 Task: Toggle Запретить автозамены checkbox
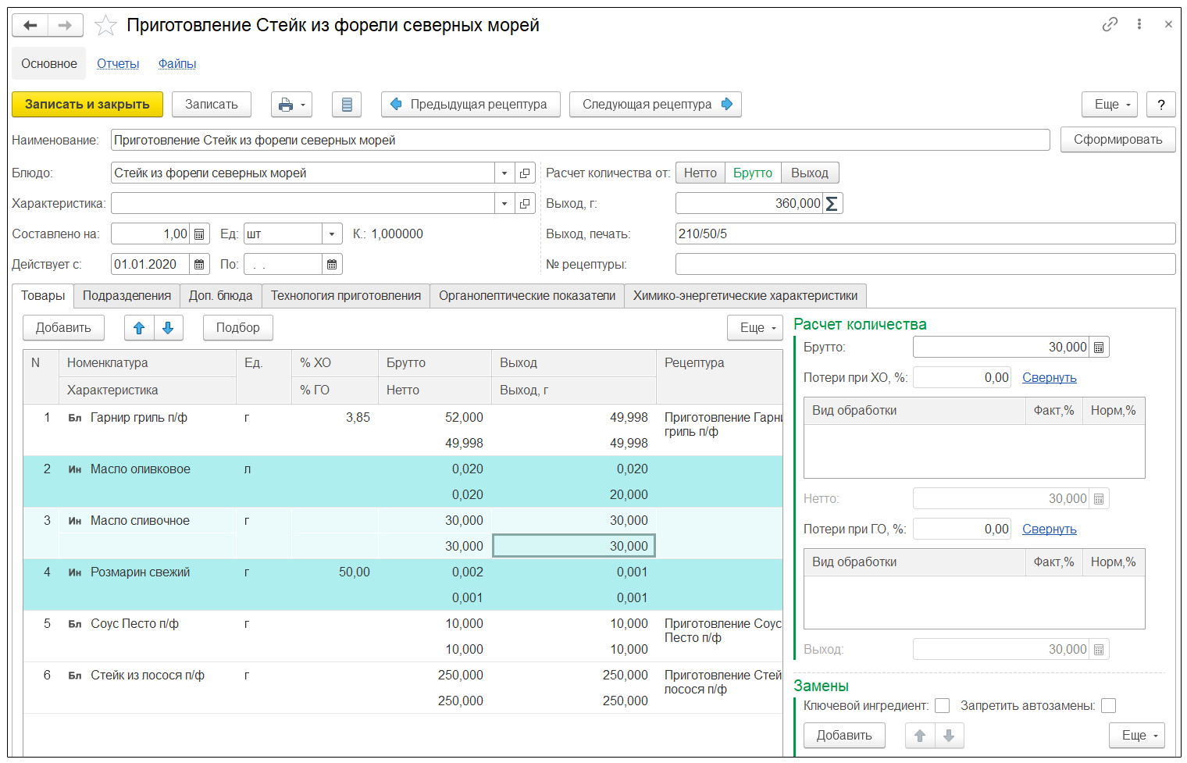[x=1108, y=706]
